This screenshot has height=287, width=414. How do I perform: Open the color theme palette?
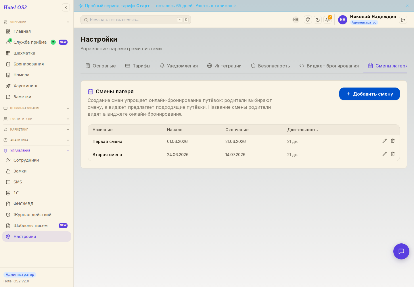pos(308,20)
